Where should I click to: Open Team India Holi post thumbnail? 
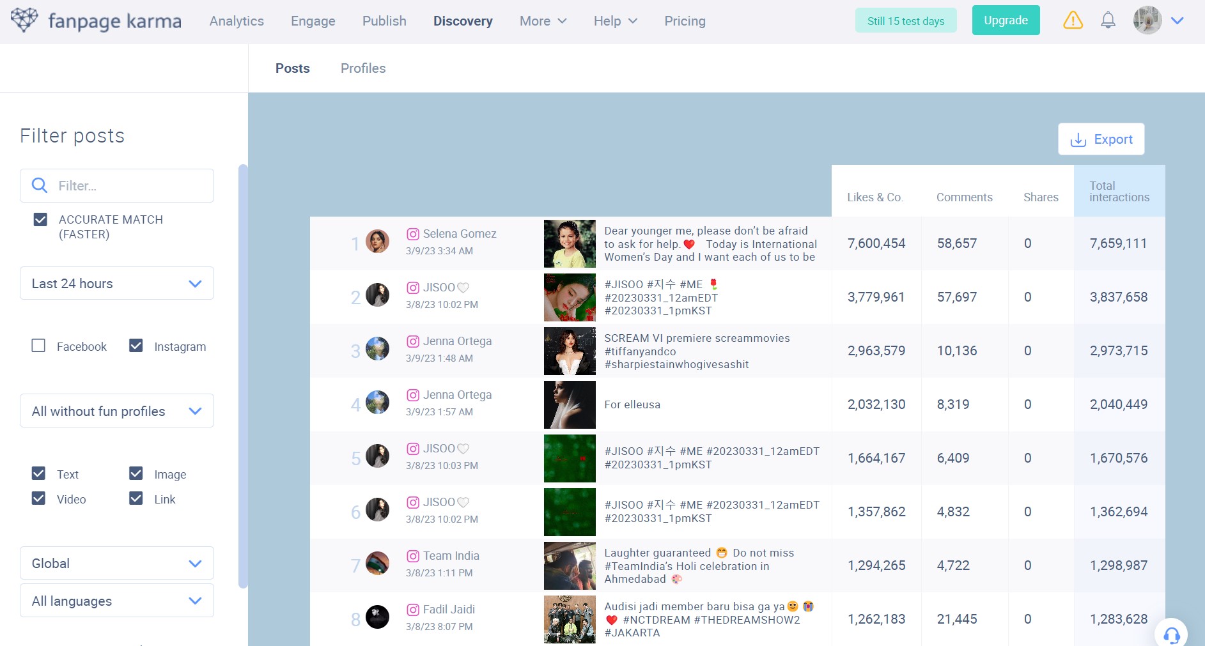(570, 565)
